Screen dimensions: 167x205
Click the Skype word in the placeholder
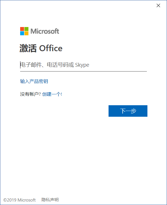tap(82, 65)
